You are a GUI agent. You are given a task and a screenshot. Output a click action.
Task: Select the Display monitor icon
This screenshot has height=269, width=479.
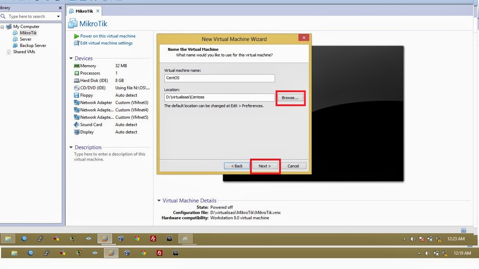coord(77,132)
